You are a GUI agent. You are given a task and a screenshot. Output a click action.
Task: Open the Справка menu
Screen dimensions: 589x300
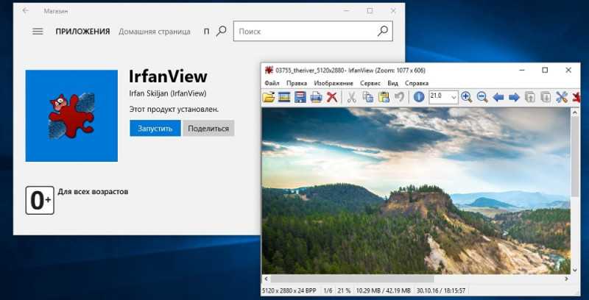click(417, 83)
